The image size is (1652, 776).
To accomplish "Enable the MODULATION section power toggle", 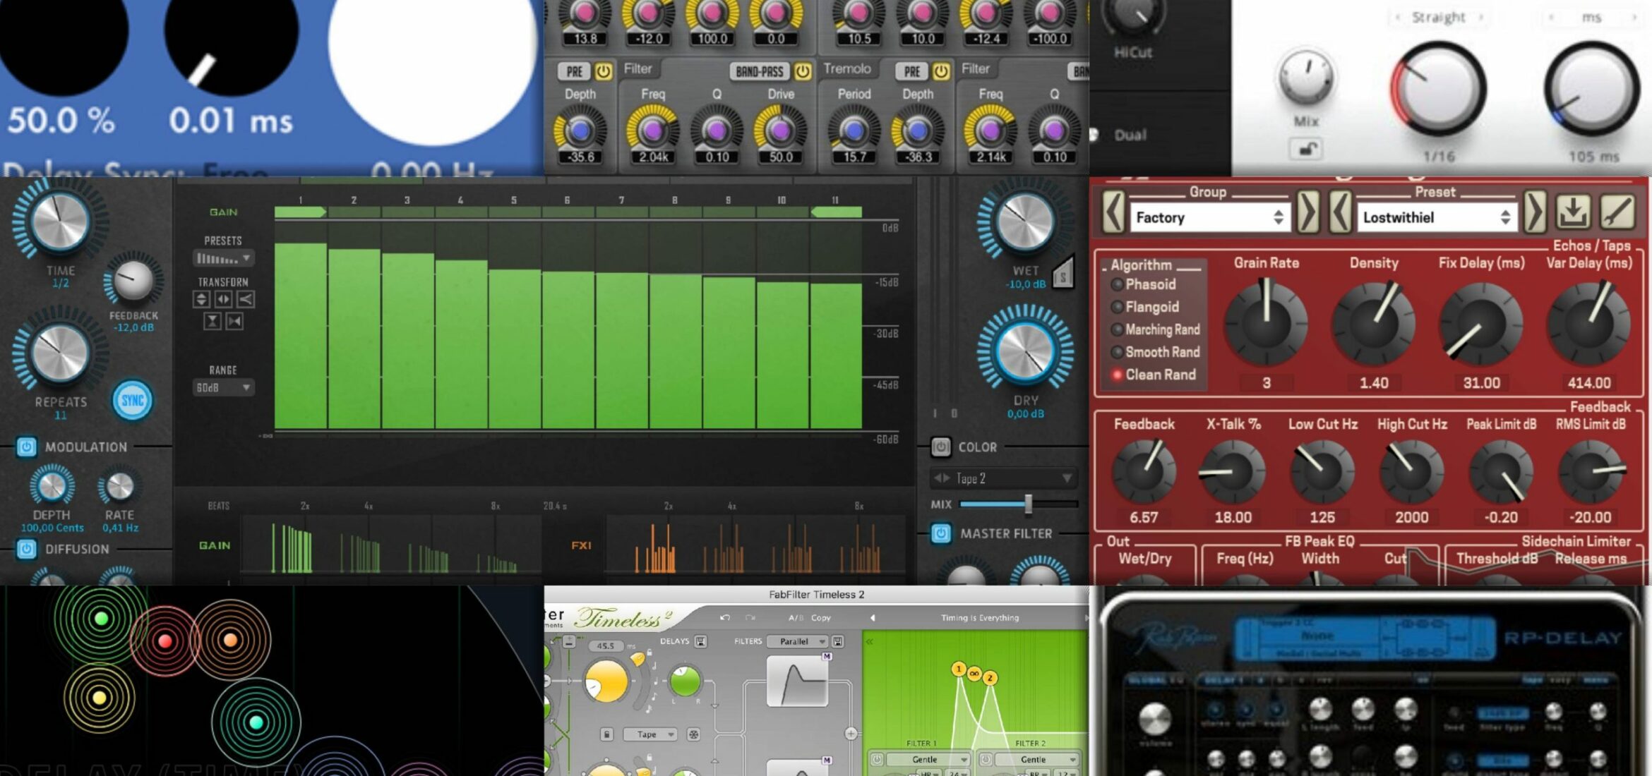I will (25, 447).
